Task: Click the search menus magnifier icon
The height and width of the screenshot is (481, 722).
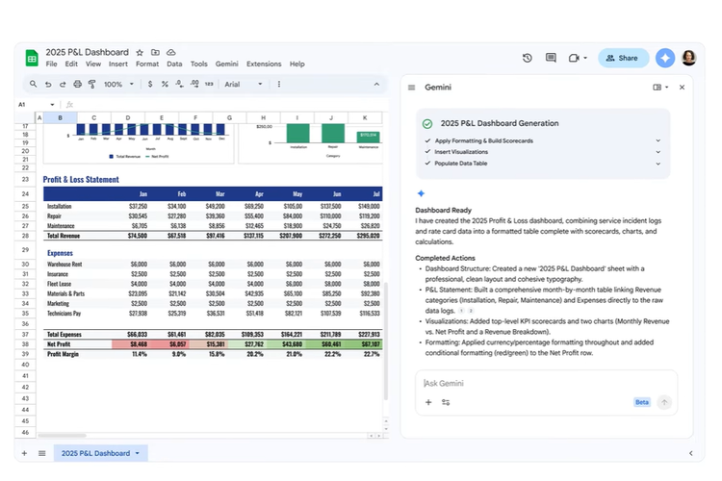Action: coord(33,85)
